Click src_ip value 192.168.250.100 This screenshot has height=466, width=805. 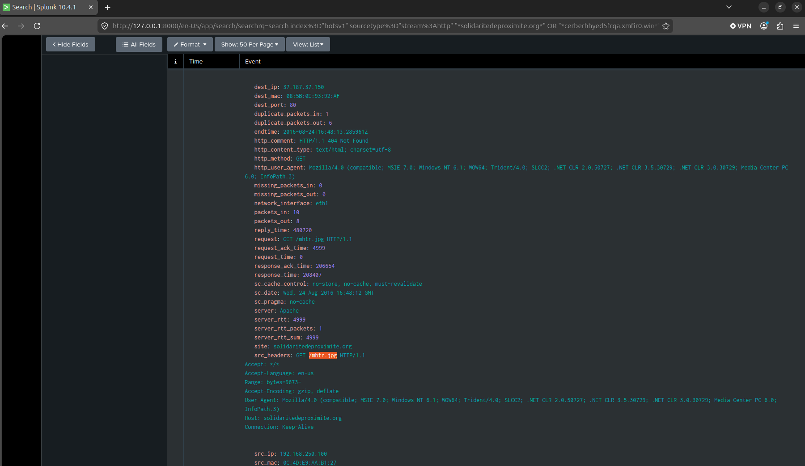(x=303, y=454)
